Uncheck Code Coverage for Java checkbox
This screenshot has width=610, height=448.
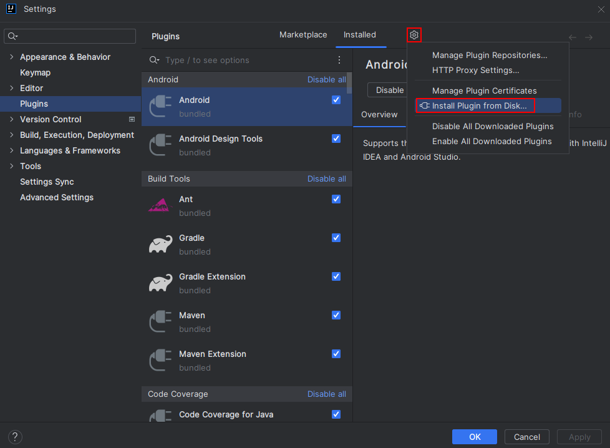(x=336, y=414)
